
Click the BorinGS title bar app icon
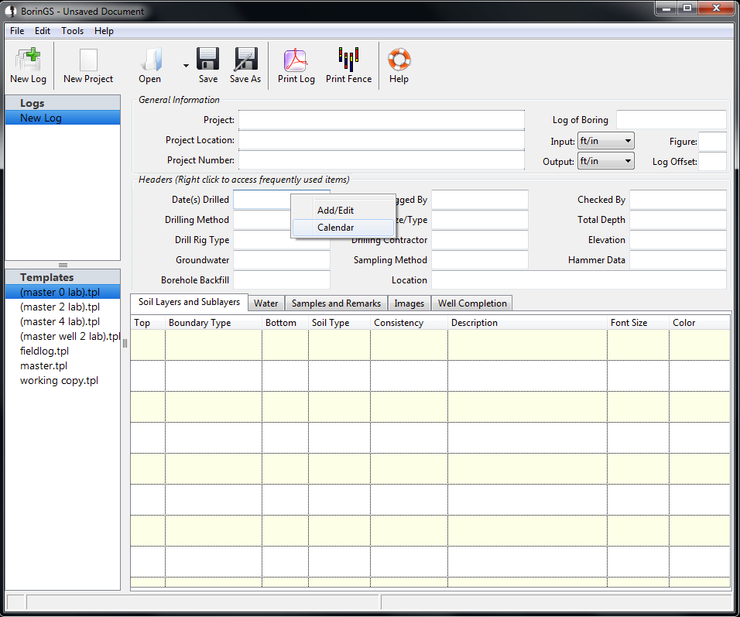[11, 11]
